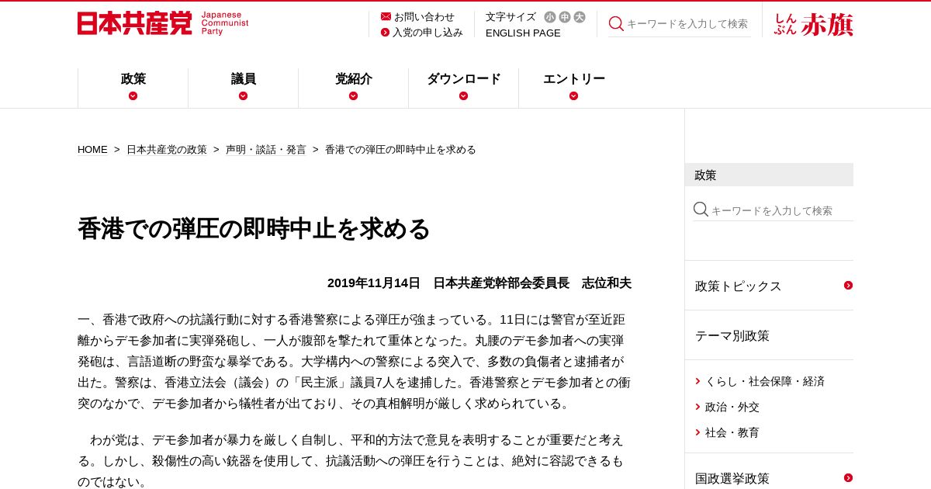
Task: Open 政治・外交 sidebar link
Action: [732, 407]
